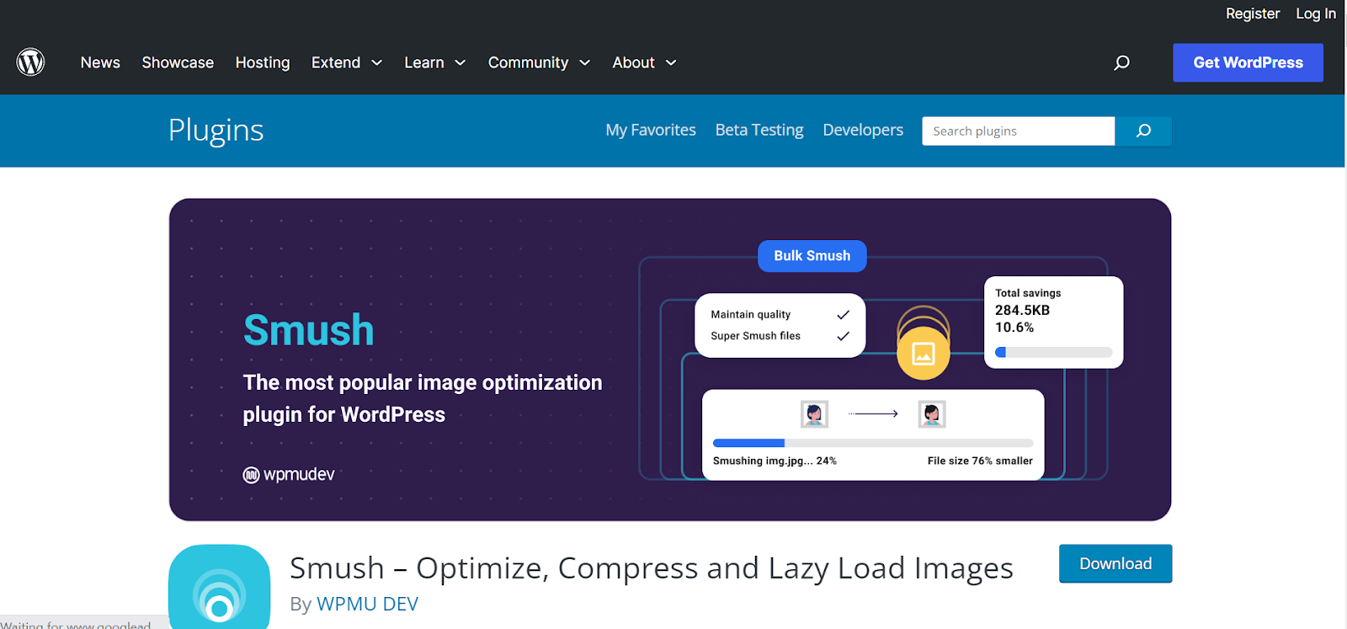
Task: Click the yellow image icon in banner
Action: pos(923,354)
